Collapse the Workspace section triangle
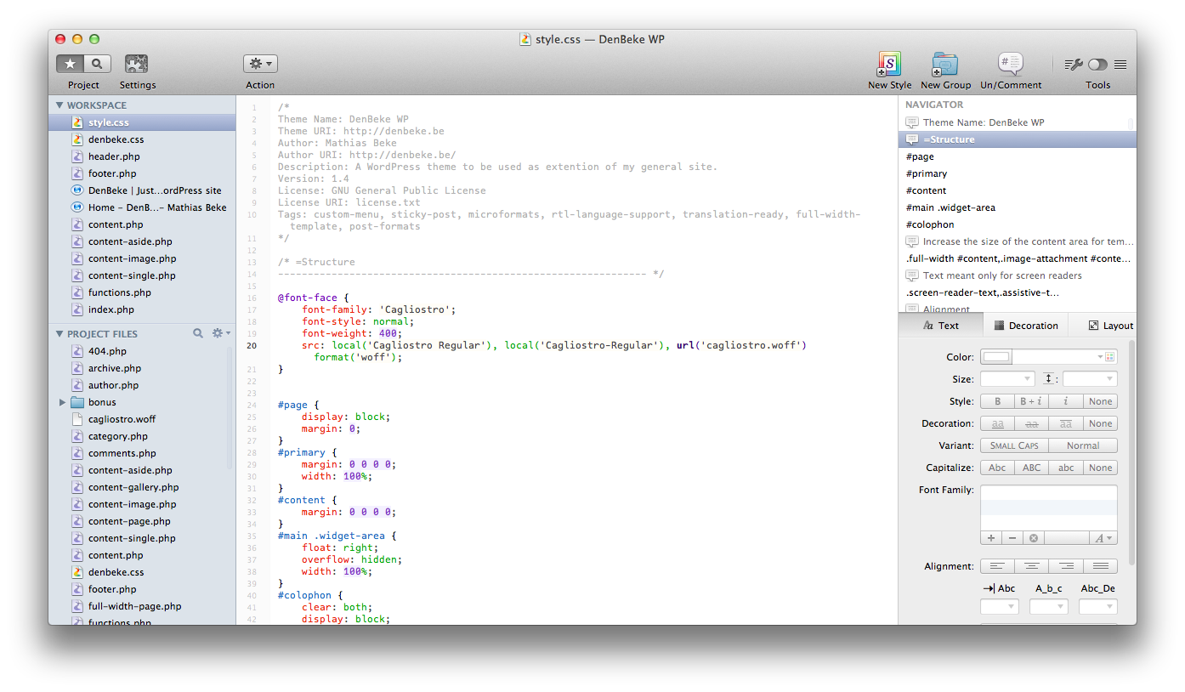Viewport: 1185px width, 692px height. [x=60, y=105]
